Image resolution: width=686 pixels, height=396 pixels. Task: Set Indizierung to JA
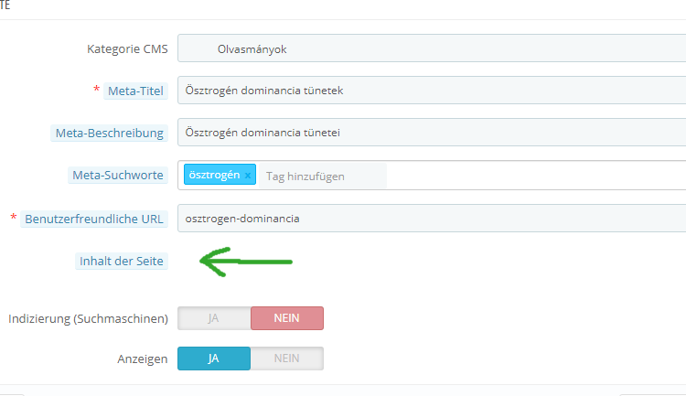[213, 318]
